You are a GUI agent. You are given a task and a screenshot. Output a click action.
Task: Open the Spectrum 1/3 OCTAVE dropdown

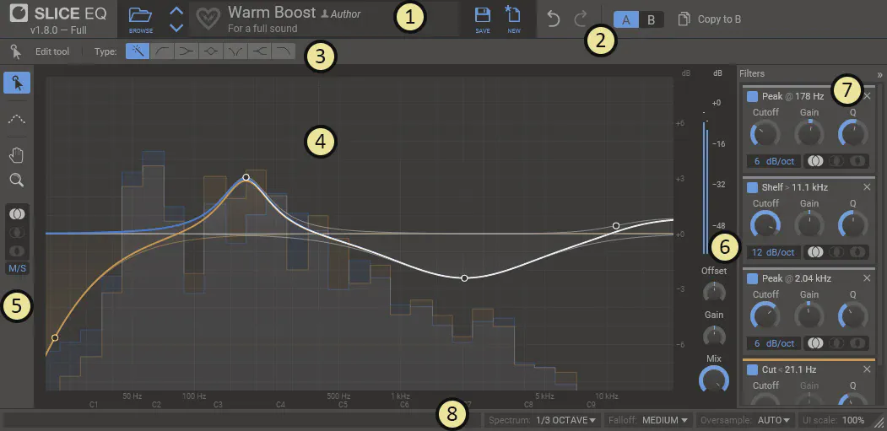565,420
